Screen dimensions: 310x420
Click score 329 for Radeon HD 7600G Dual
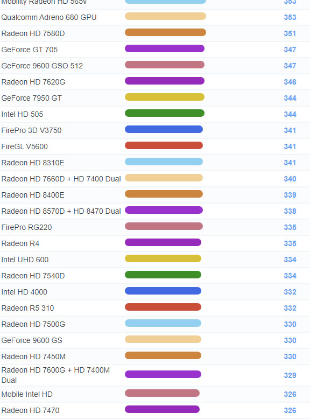coord(290,375)
